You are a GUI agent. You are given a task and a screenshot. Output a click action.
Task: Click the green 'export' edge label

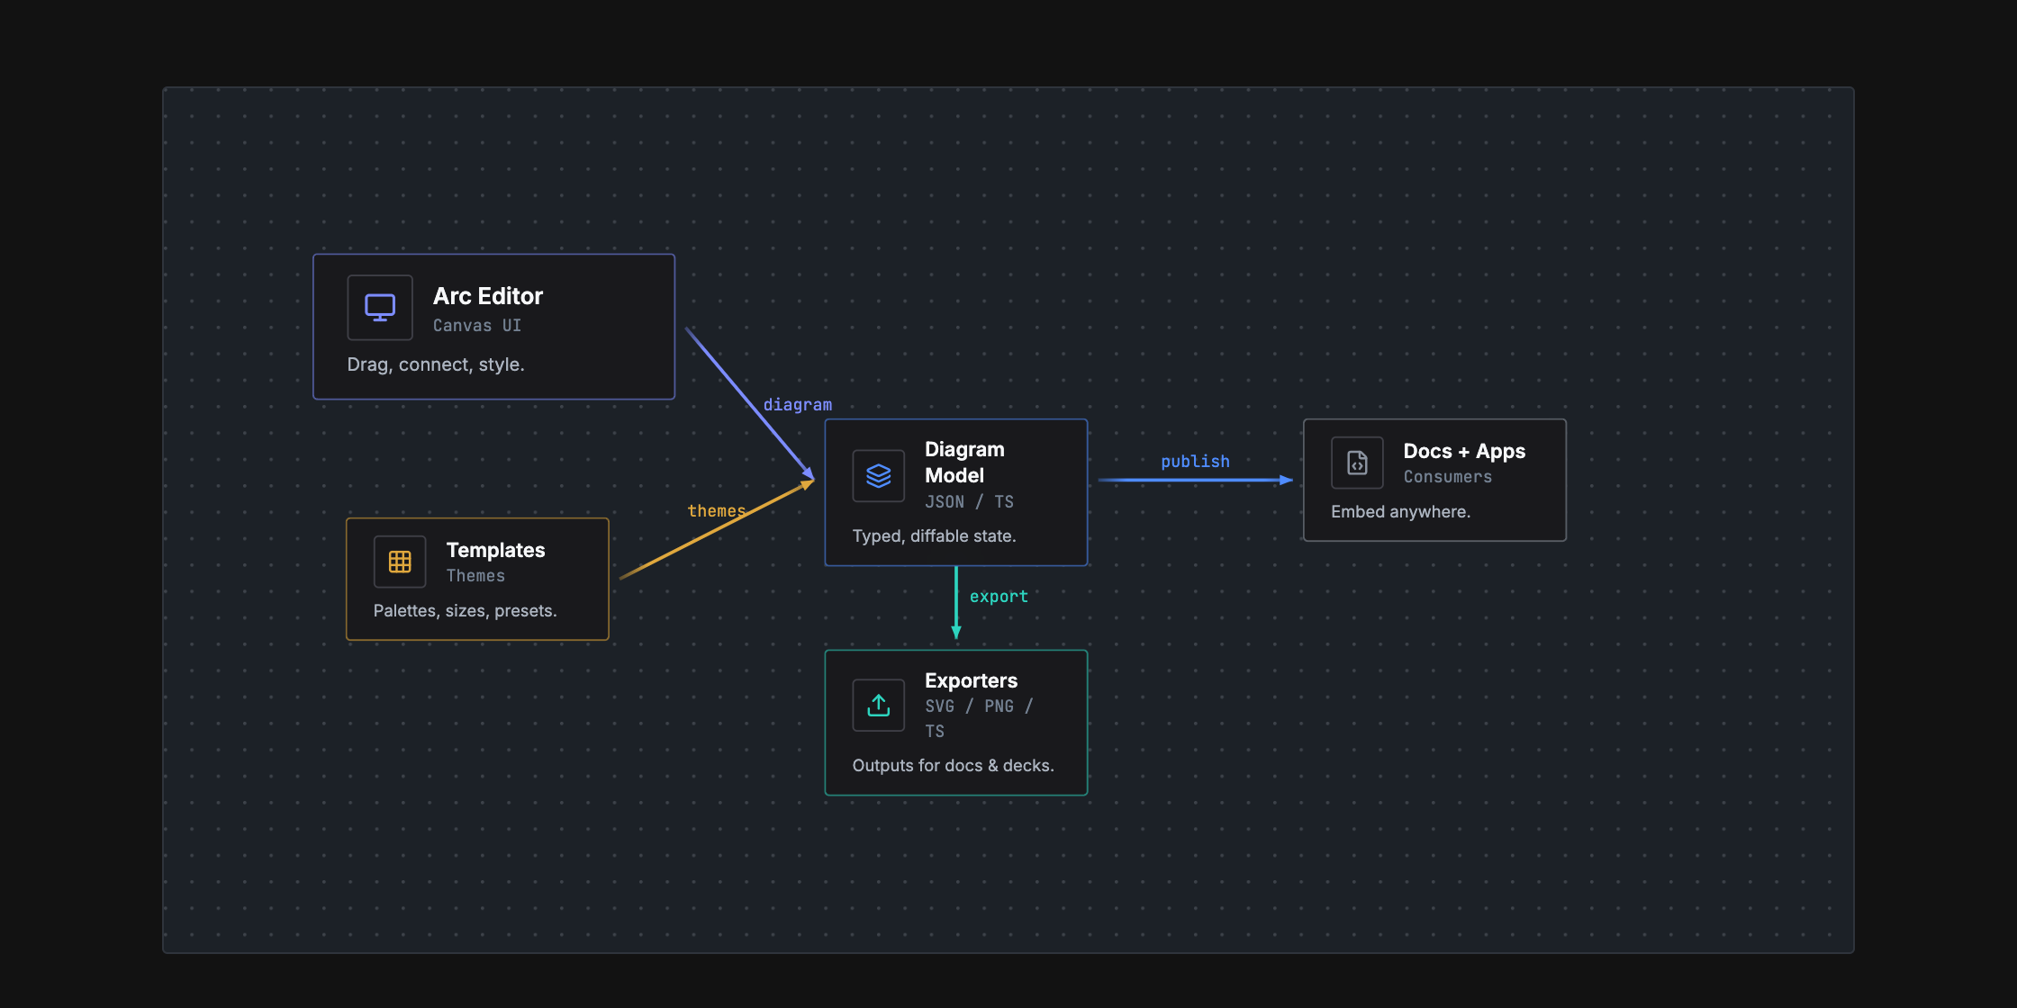pyautogui.click(x=999, y=597)
